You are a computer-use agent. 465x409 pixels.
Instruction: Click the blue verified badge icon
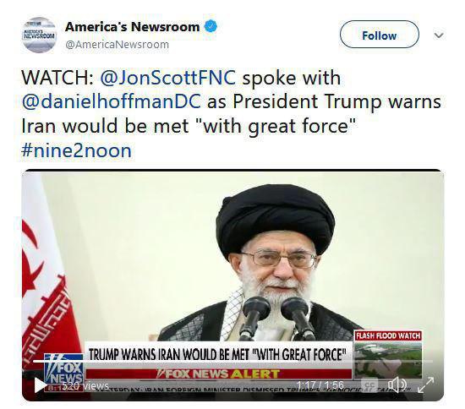click(211, 27)
